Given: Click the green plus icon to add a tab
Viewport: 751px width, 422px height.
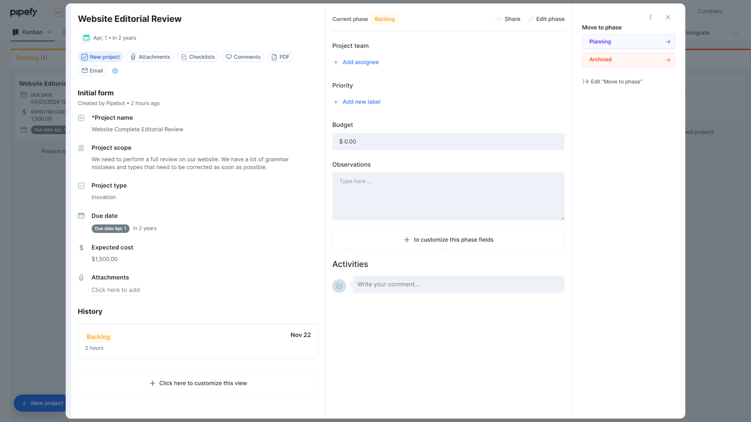Looking at the screenshot, I should click(115, 71).
